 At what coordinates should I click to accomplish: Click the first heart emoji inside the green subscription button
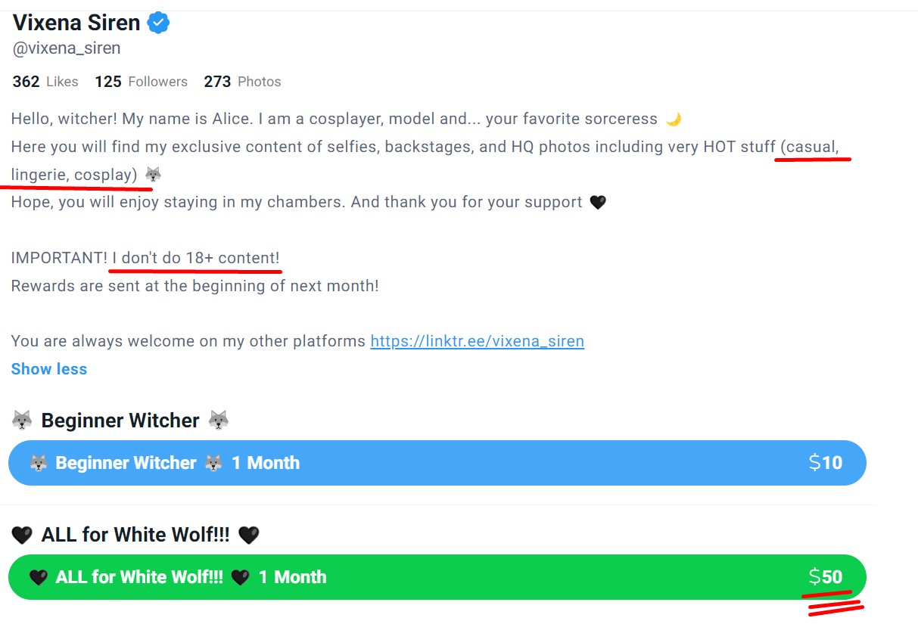click(x=39, y=578)
